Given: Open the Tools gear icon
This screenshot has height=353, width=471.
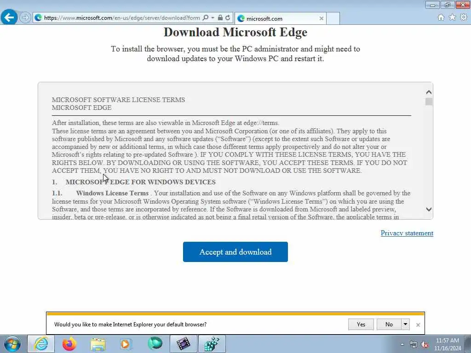Looking at the screenshot, I should point(464,17).
